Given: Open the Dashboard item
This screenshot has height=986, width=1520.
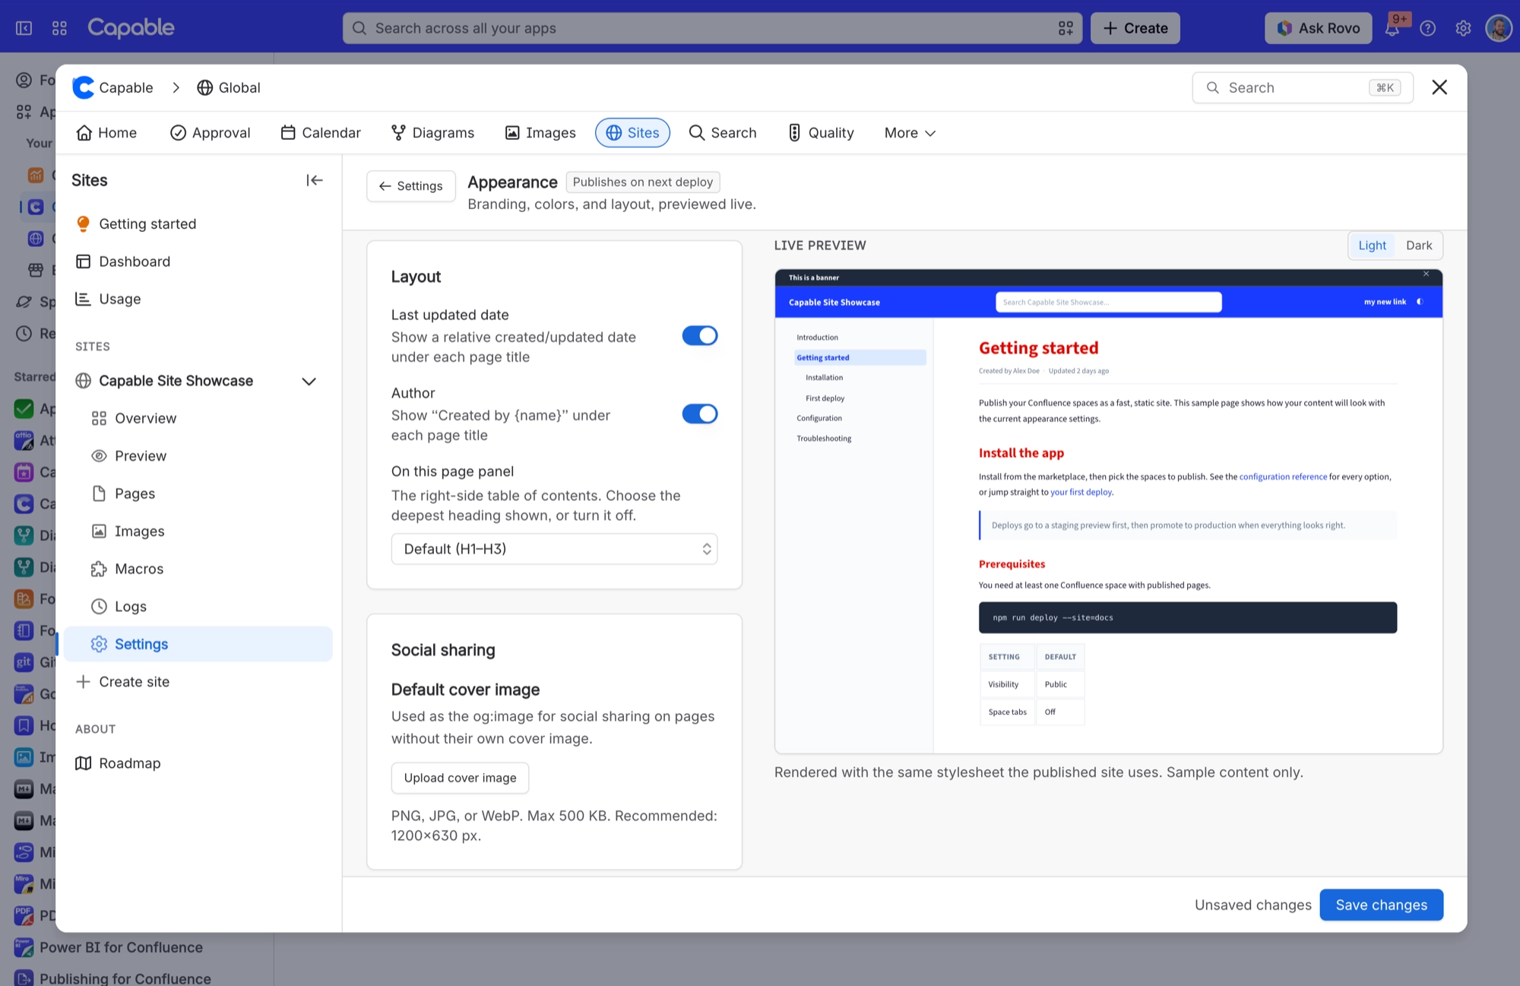Looking at the screenshot, I should point(199,262).
